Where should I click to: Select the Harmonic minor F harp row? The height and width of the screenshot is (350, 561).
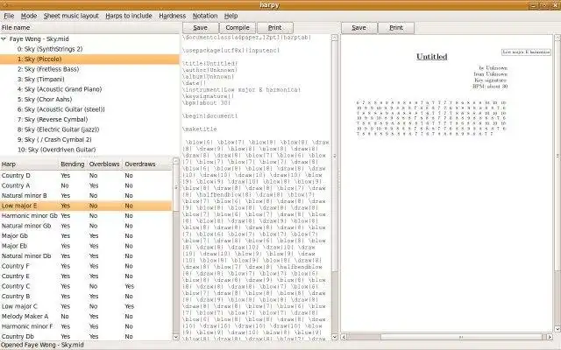[86, 326]
